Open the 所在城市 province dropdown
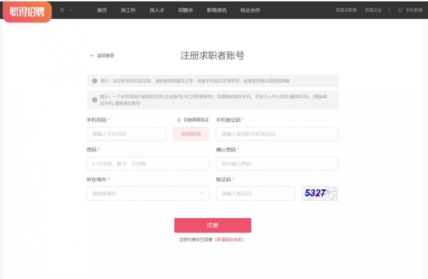The height and width of the screenshot is (279, 428). coord(147,194)
